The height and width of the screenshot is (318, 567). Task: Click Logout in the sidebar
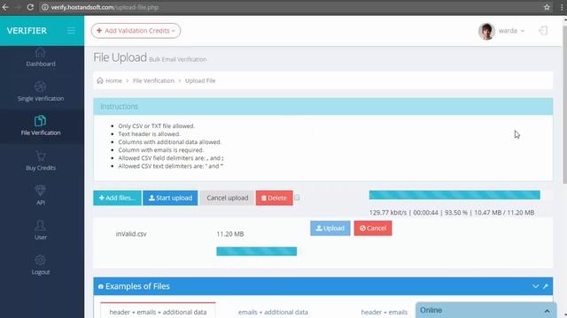click(x=41, y=265)
